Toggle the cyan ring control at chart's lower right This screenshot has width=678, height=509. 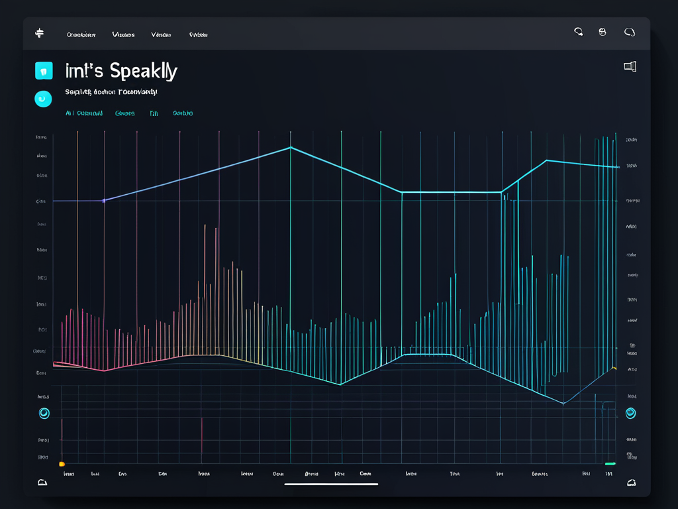pos(630,414)
